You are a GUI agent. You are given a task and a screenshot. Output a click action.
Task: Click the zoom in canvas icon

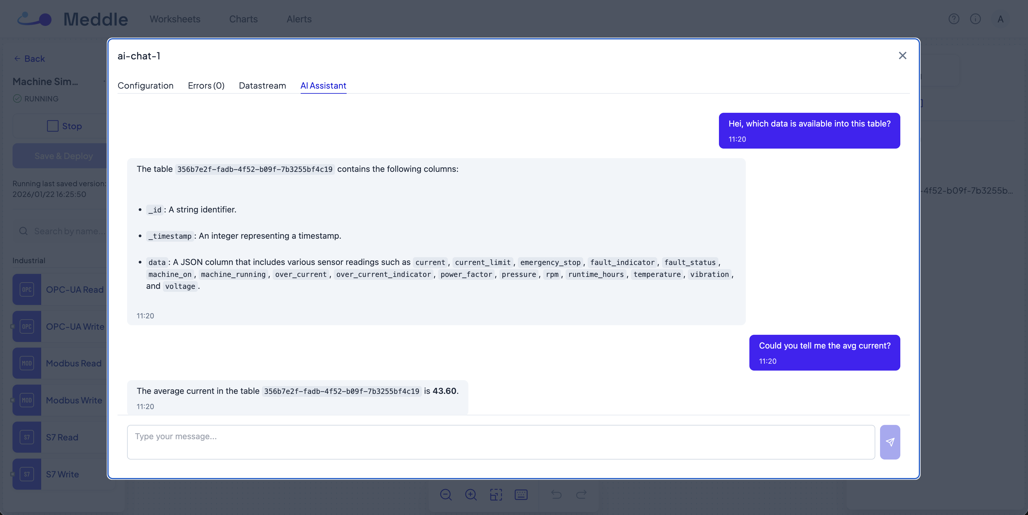point(470,495)
